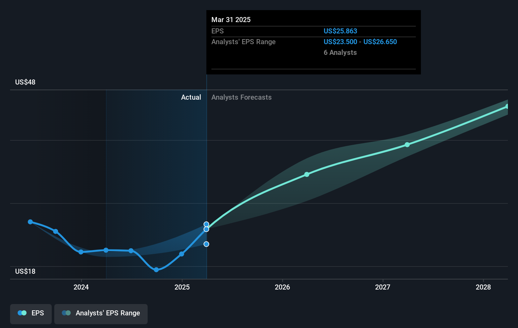Click the 2027 x-axis label
Viewport: 518px width, 328px height.
coord(383,287)
